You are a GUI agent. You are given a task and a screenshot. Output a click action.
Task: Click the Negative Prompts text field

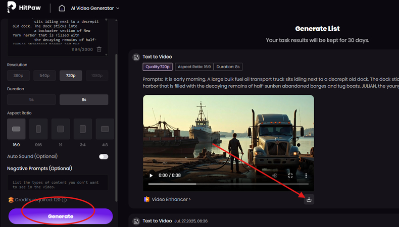[x=58, y=183]
